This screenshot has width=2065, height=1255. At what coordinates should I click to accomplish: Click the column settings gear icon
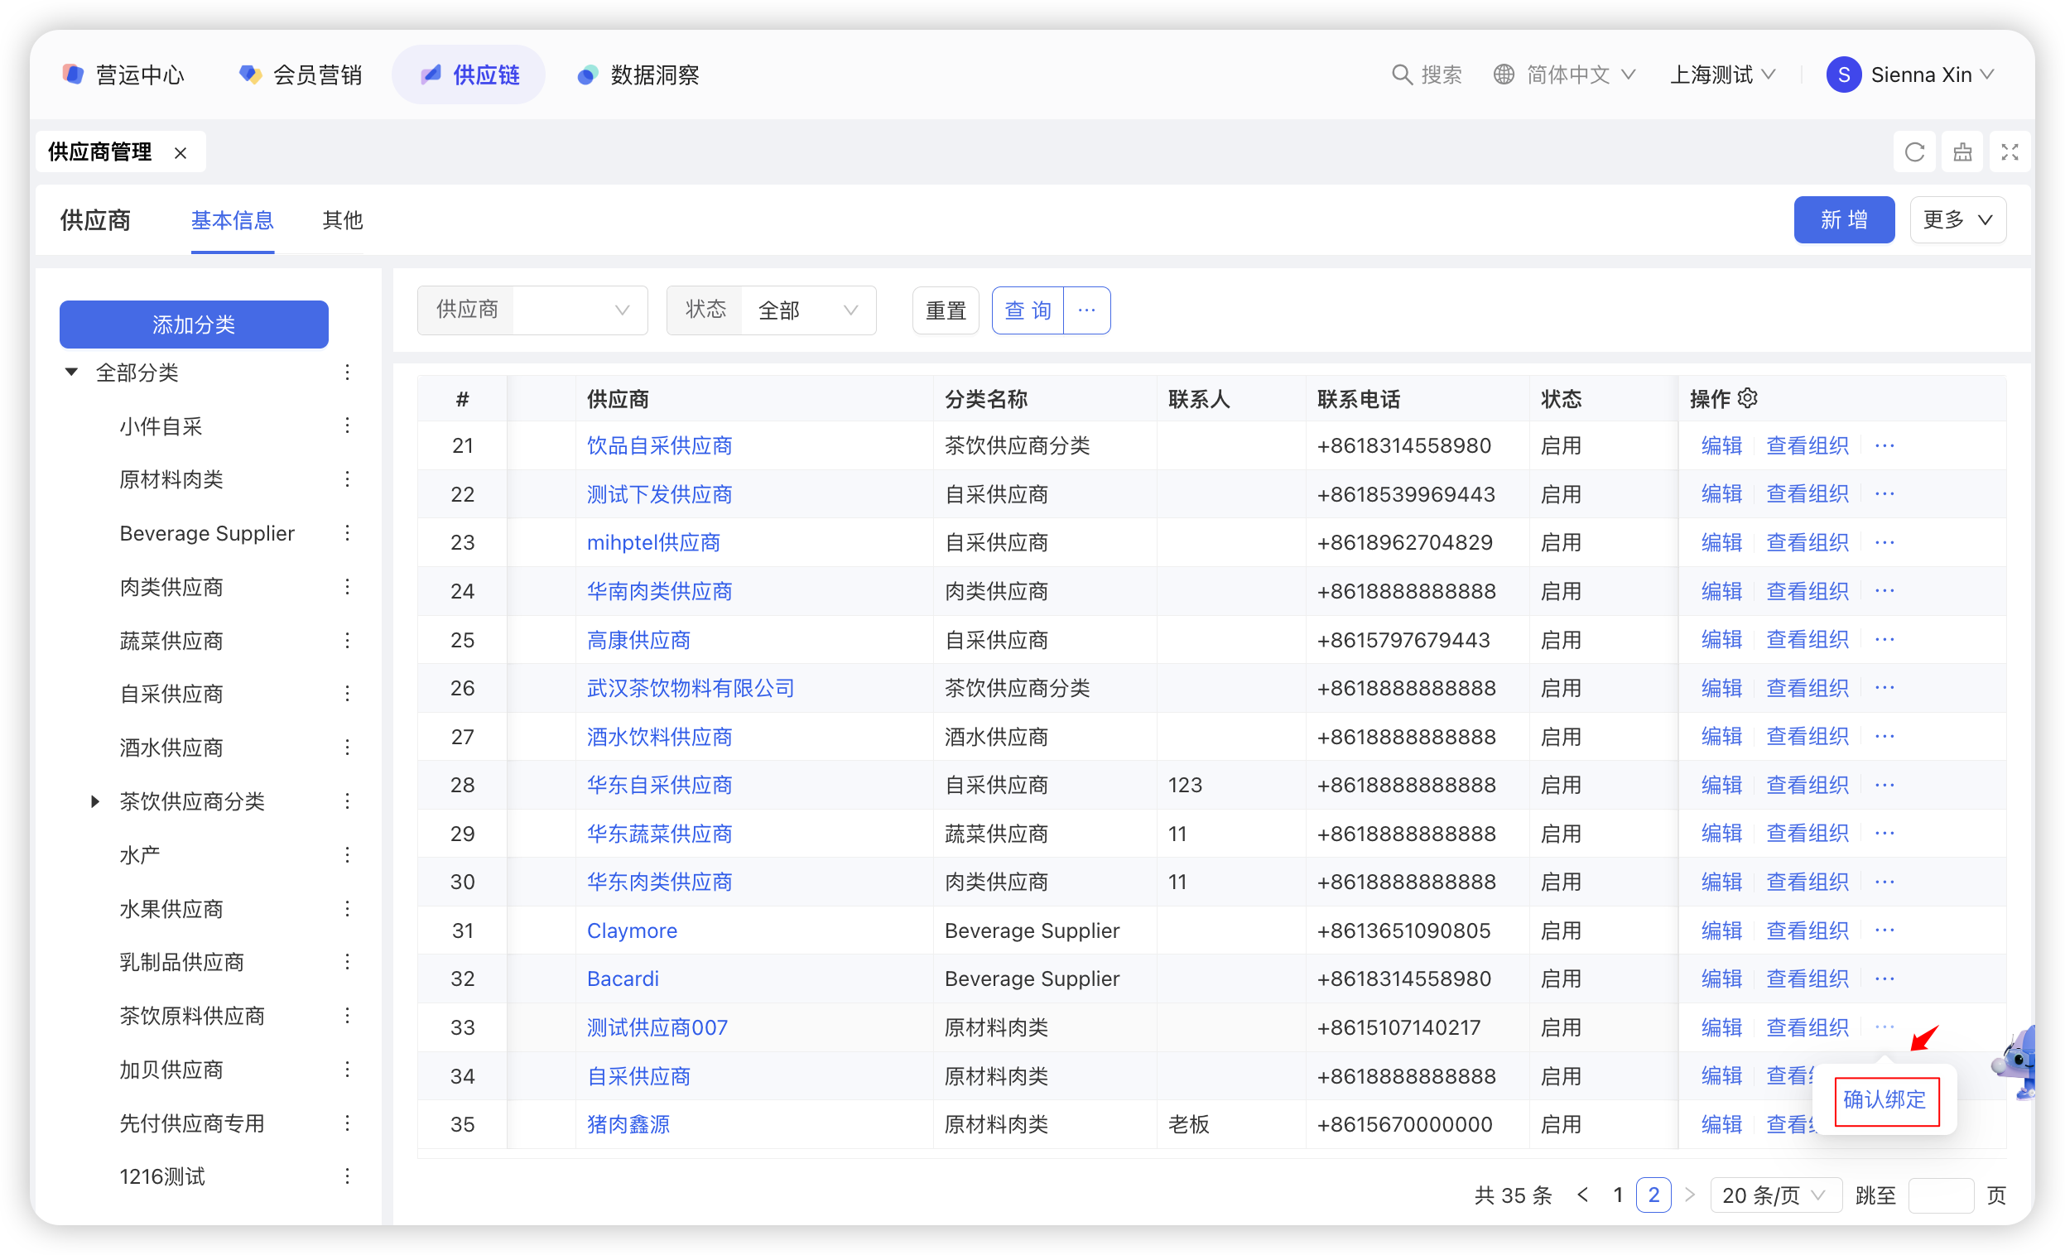tap(1747, 398)
